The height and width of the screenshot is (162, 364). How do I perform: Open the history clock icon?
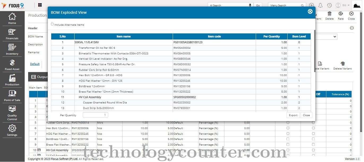(x=329, y=5)
